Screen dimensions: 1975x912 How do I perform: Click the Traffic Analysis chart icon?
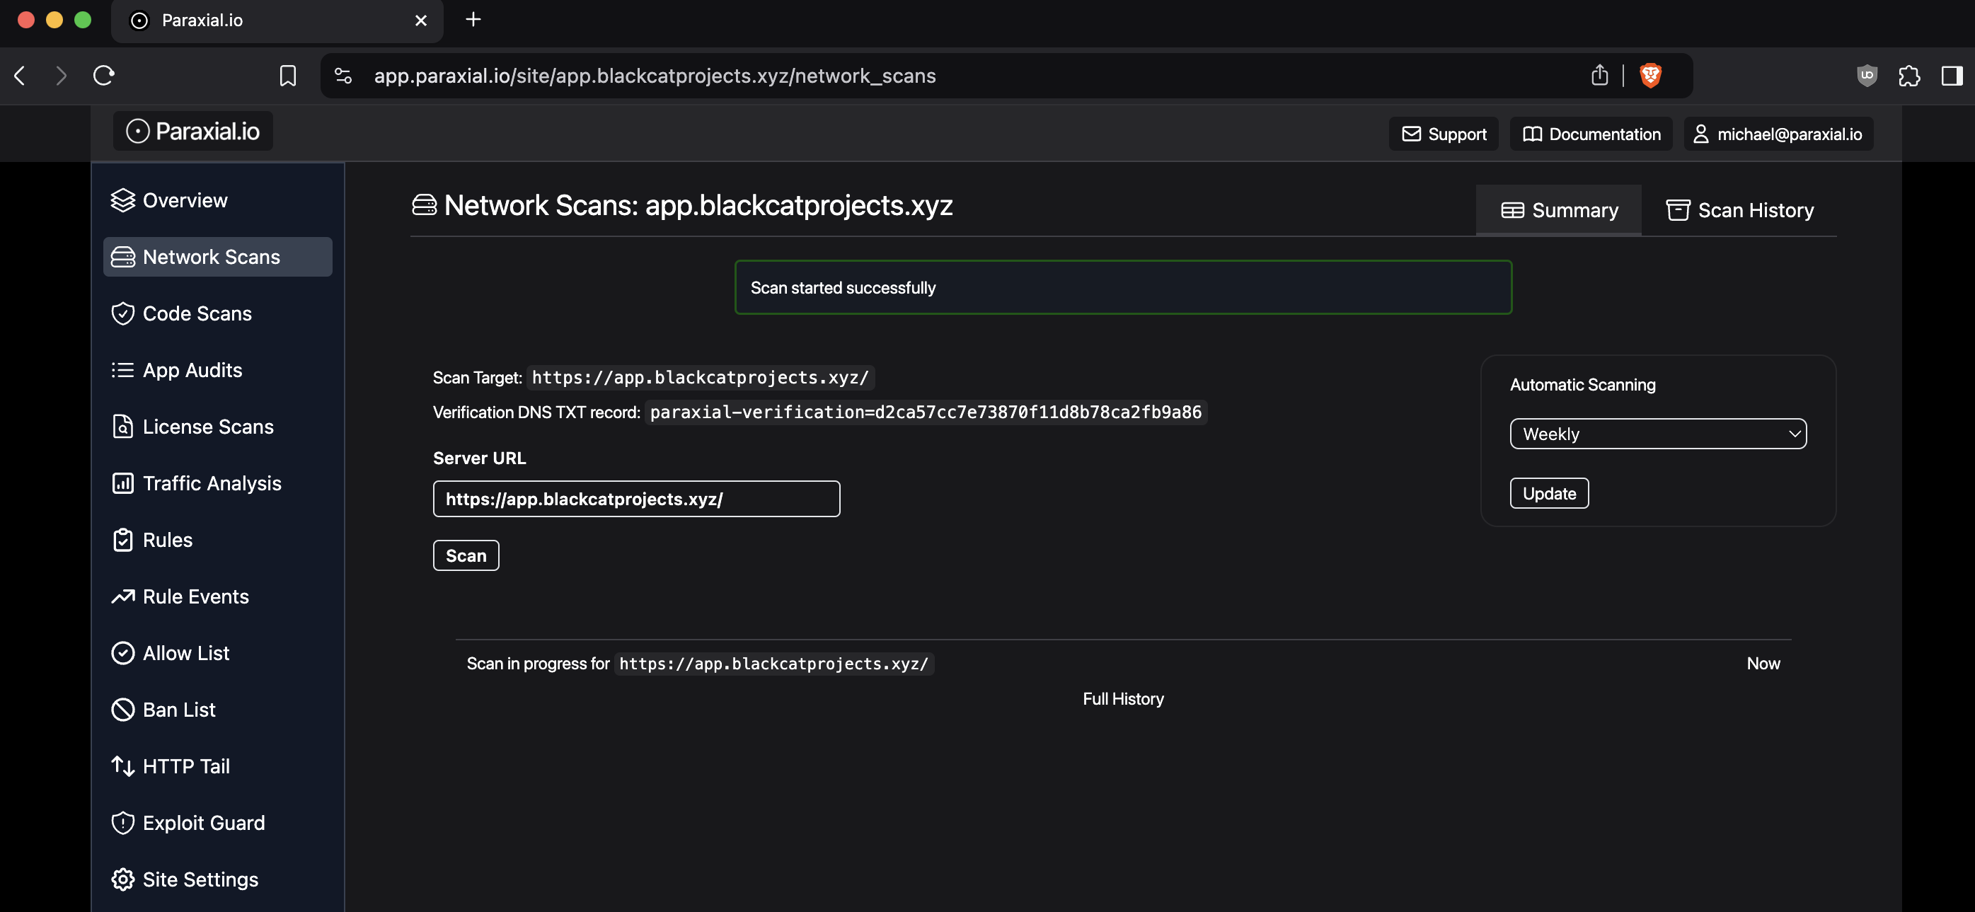(x=122, y=483)
